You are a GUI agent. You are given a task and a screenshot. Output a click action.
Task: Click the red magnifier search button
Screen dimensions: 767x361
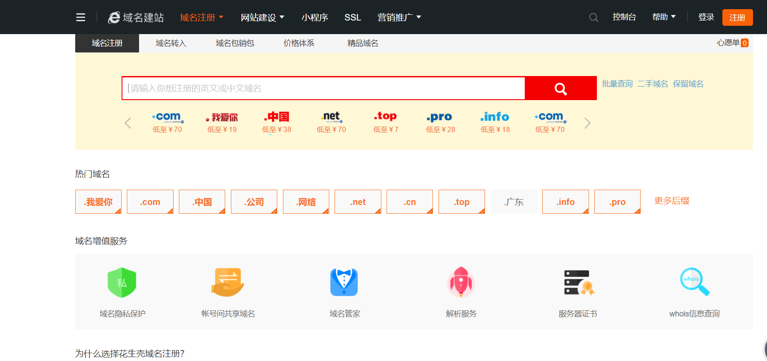pyautogui.click(x=561, y=88)
